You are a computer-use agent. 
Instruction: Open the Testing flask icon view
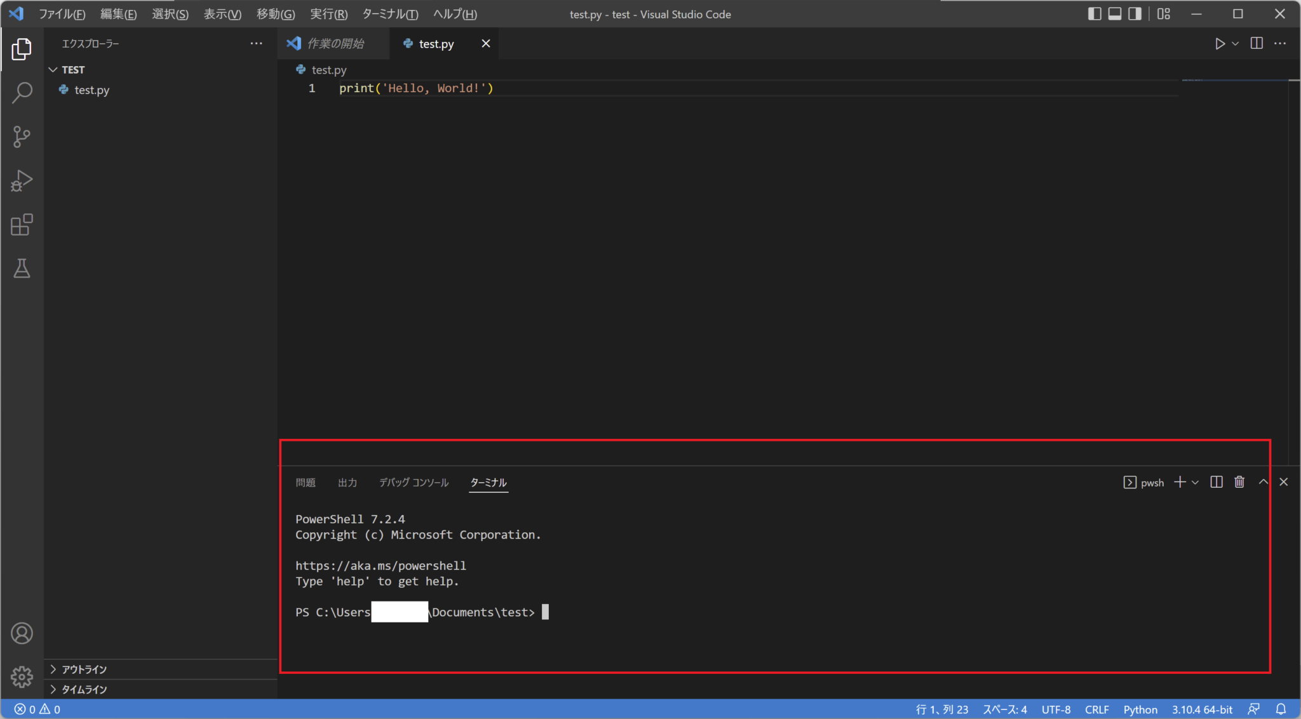22,269
